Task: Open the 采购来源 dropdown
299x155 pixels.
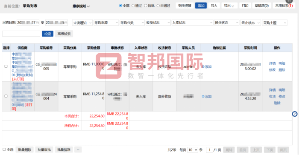Action: coord(106,23)
